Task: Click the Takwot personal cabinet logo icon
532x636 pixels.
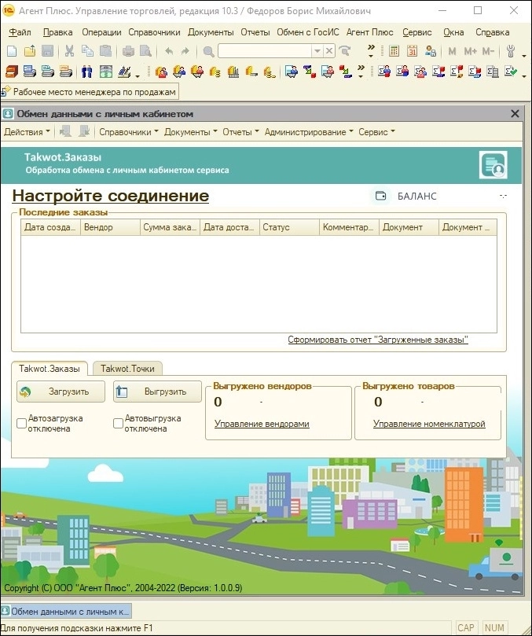Action: [x=493, y=164]
